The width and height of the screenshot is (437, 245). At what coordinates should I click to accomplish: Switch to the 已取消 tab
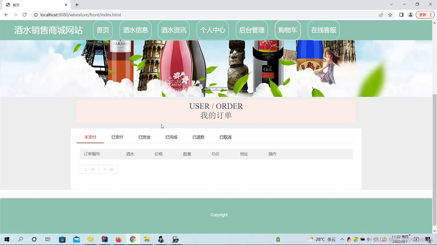tap(225, 137)
